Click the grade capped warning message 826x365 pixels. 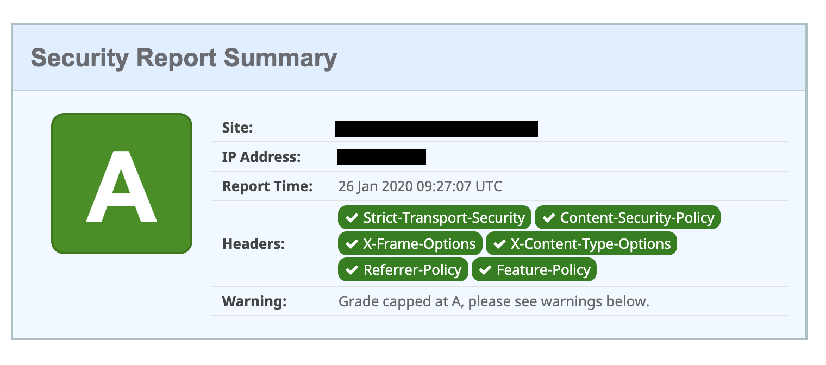494,301
